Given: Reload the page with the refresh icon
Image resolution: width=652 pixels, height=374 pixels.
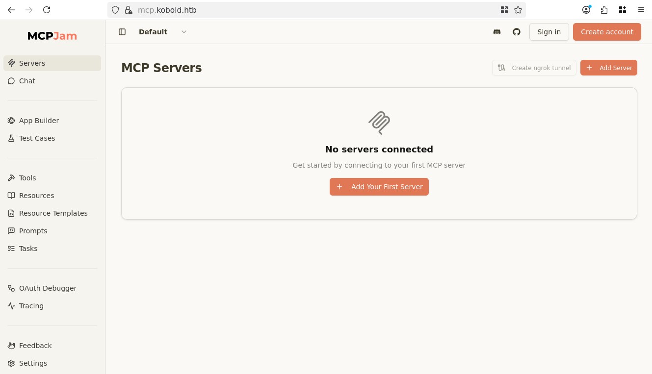Looking at the screenshot, I should click(x=47, y=10).
